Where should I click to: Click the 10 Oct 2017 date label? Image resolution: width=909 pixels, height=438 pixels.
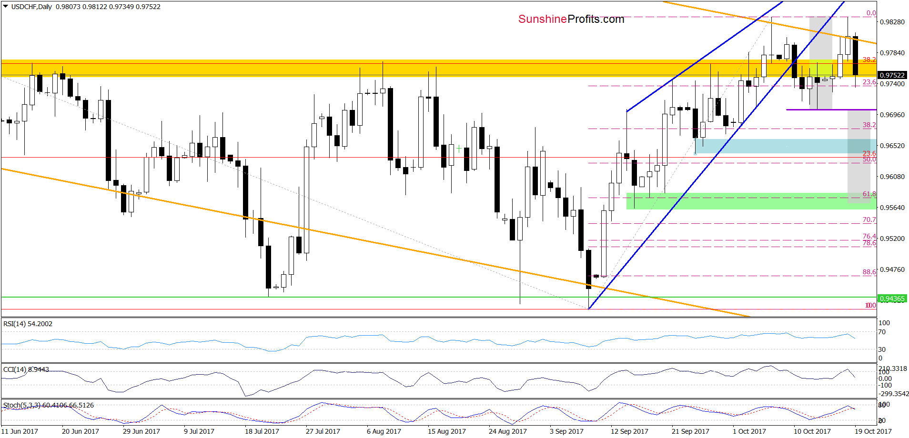click(812, 431)
